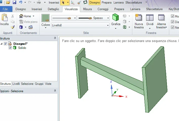179x121 pixels.
Task: Click the File button
Action: click(x=5, y=9)
